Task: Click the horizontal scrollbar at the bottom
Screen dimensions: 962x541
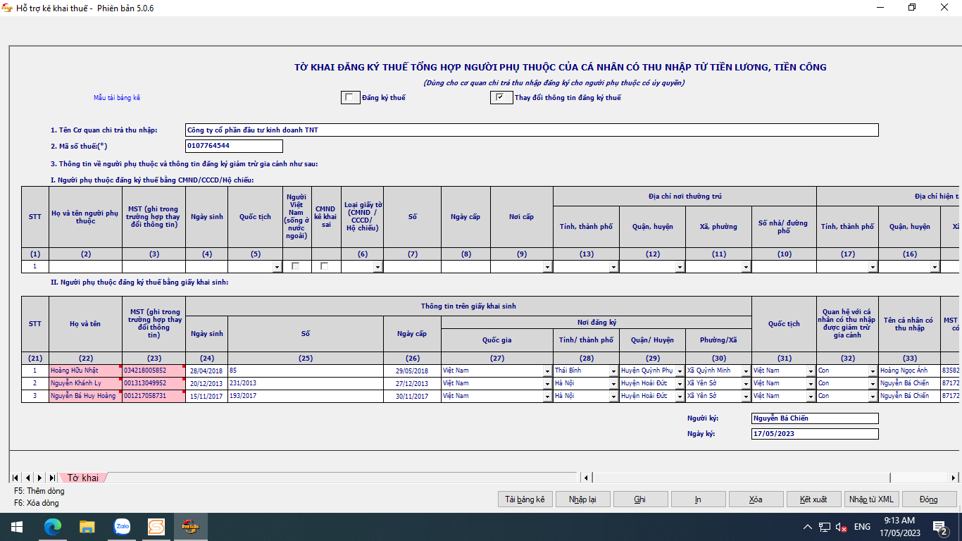Action: tap(739, 478)
